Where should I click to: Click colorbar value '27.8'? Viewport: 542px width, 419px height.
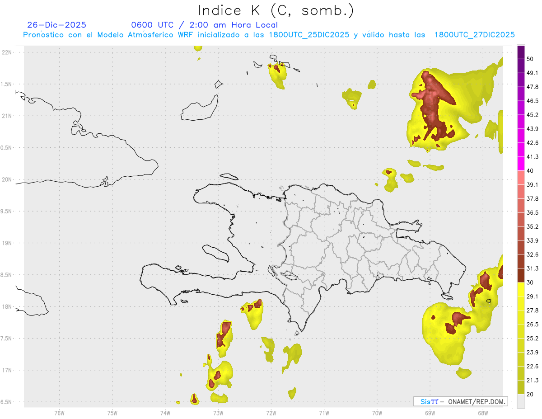pyautogui.click(x=533, y=311)
